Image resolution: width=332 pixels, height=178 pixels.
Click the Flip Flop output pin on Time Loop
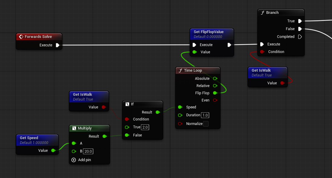(215, 93)
